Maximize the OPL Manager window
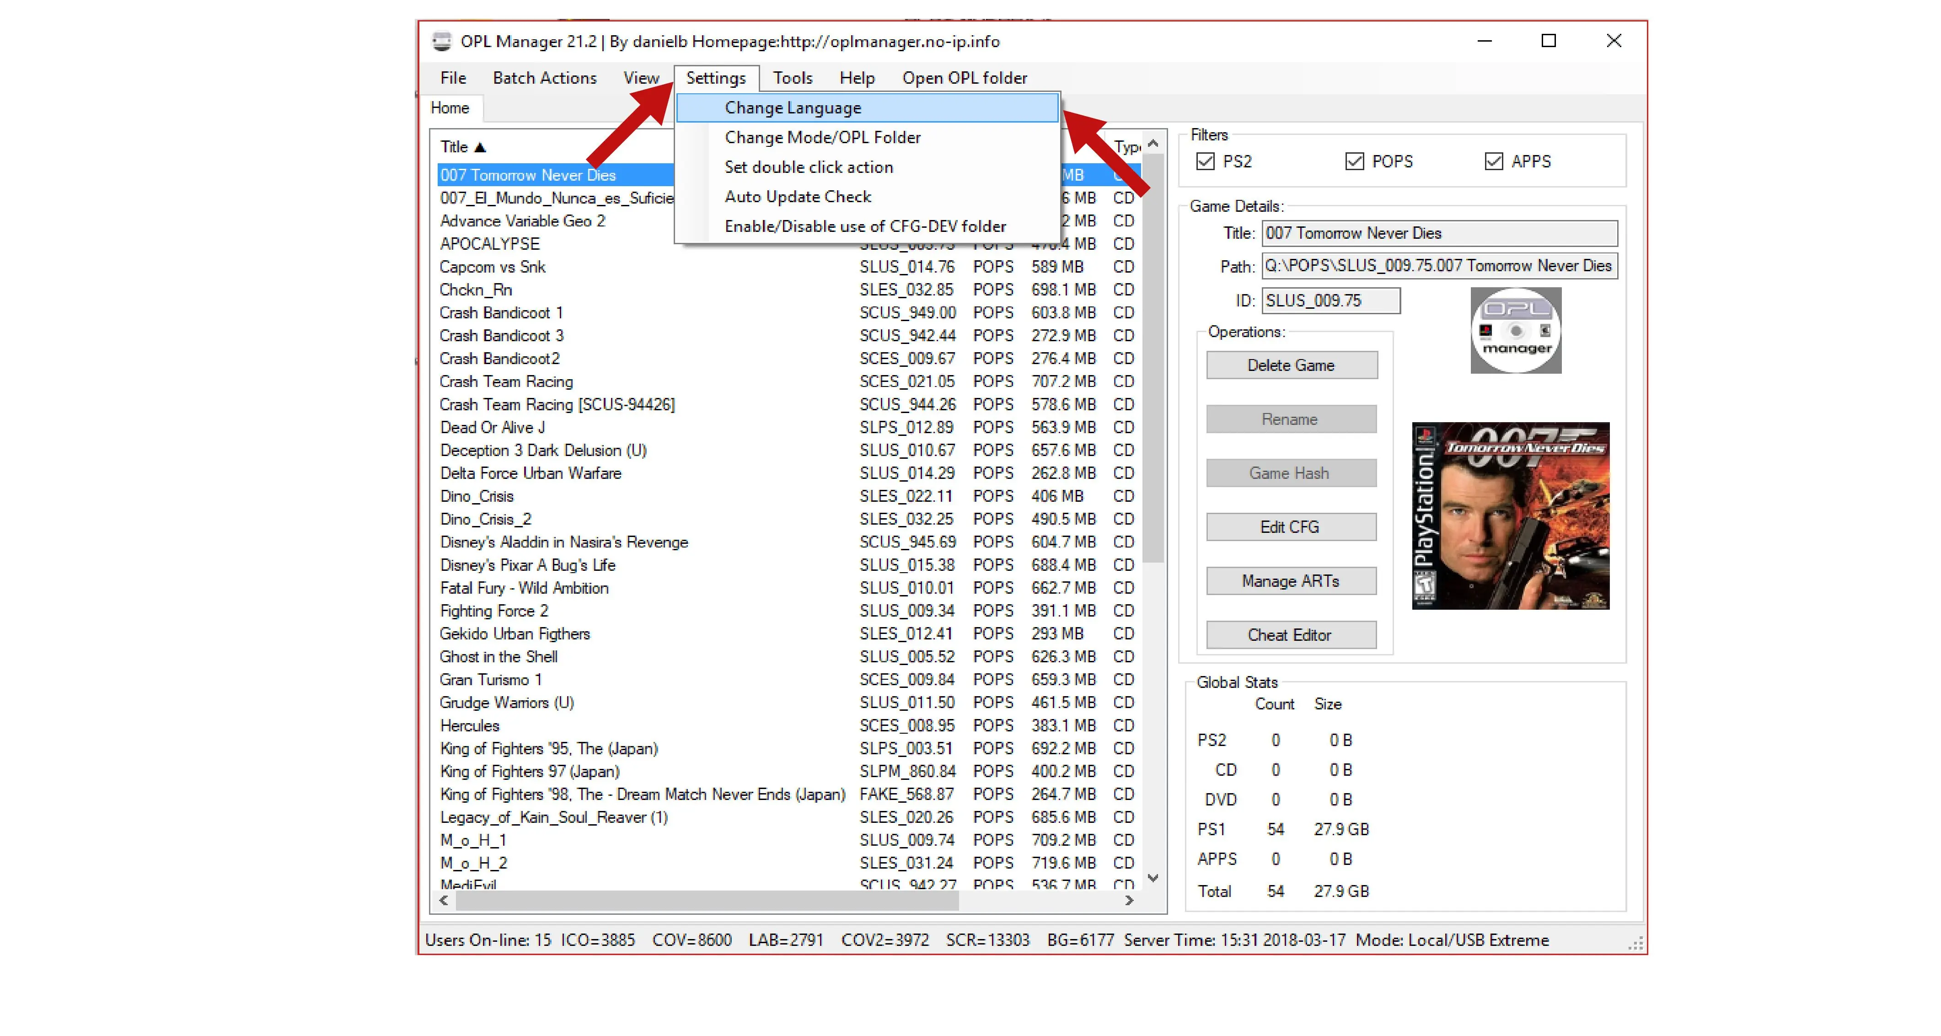The height and width of the screenshot is (1036, 1941). pos(1549,41)
